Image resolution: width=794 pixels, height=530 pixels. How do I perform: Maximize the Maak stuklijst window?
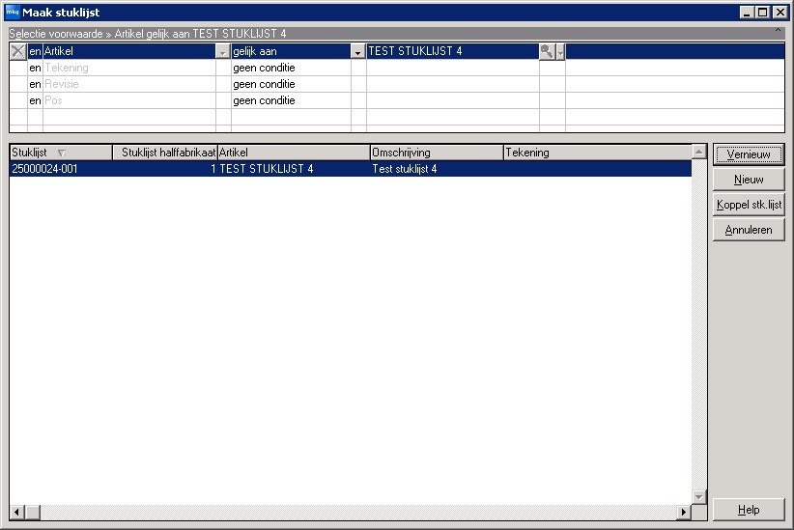click(x=762, y=13)
